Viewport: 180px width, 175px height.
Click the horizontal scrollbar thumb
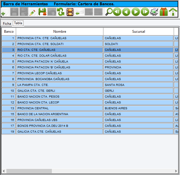29,171
